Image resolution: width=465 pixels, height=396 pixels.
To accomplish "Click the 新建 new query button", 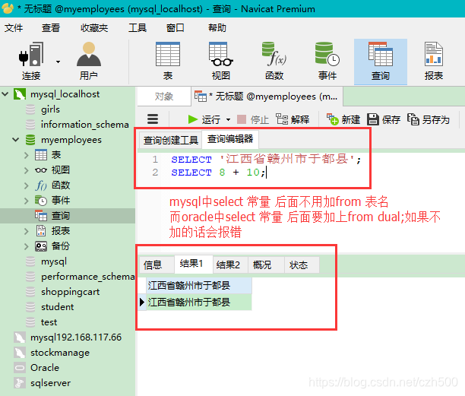I will [343, 119].
